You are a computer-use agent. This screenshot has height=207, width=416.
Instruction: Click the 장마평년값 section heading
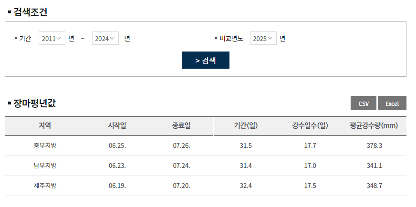34,103
